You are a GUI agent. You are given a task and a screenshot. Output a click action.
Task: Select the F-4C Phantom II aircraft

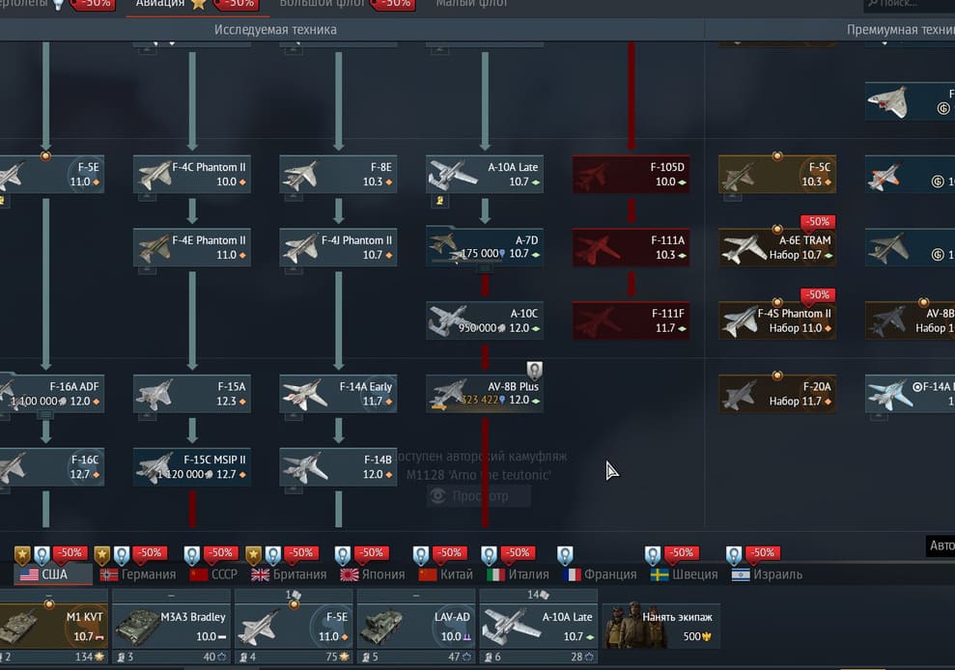click(x=191, y=175)
